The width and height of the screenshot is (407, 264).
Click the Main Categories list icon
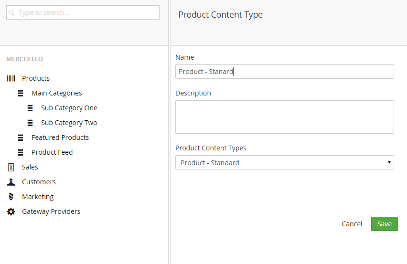[x=21, y=93]
